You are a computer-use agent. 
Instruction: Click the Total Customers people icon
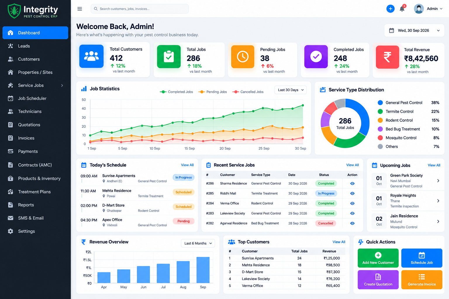(91, 56)
